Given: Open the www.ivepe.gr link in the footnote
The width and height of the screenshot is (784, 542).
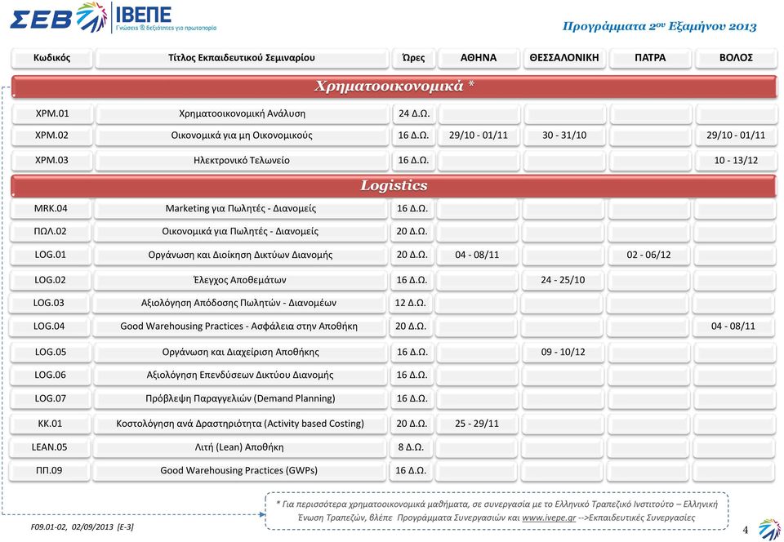Looking at the screenshot, I should (x=549, y=518).
